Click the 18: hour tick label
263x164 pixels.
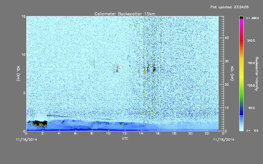coord(174,133)
